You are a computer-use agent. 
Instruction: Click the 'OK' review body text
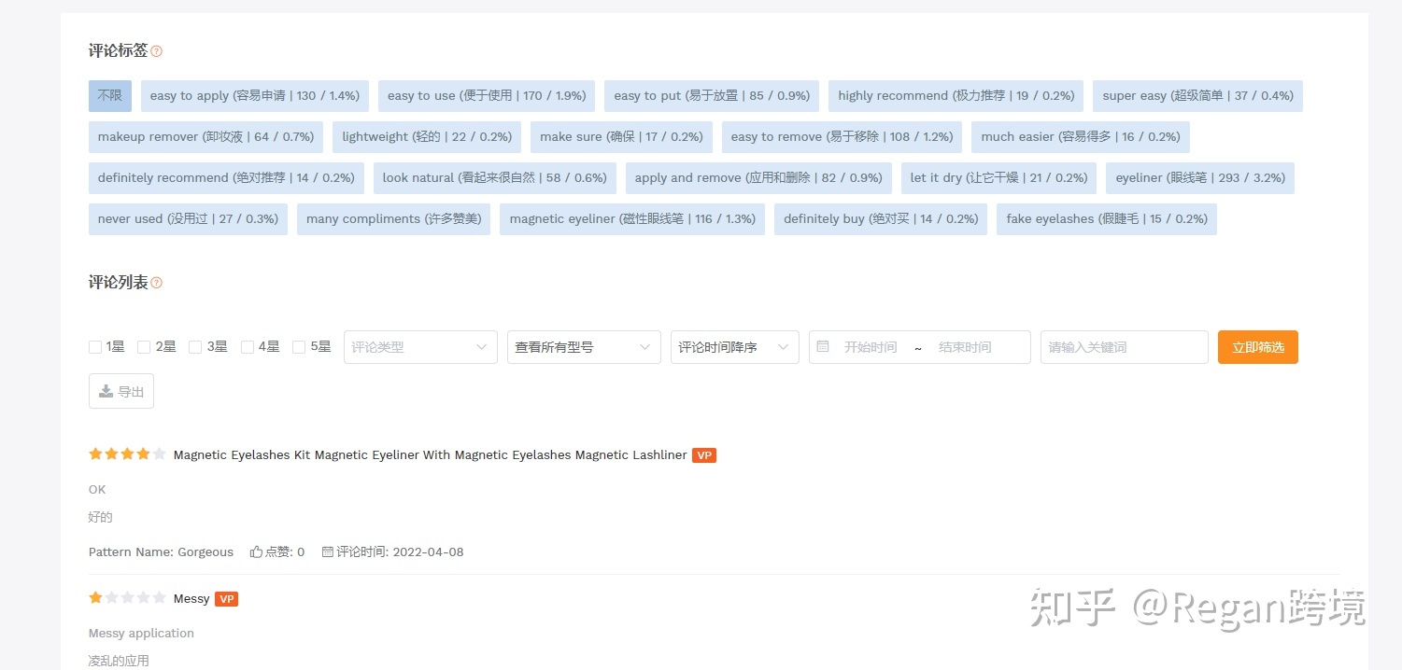[x=97, y=489]
